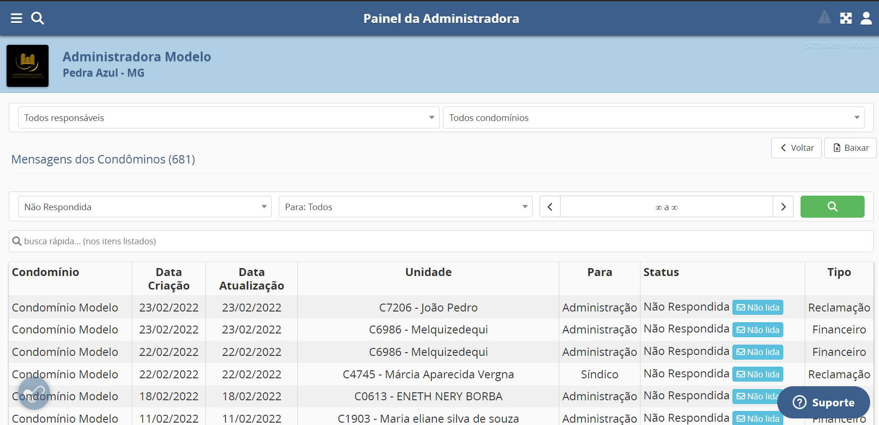
Task: Click the warning triangle alert icon
Action: tap(824, 18)
